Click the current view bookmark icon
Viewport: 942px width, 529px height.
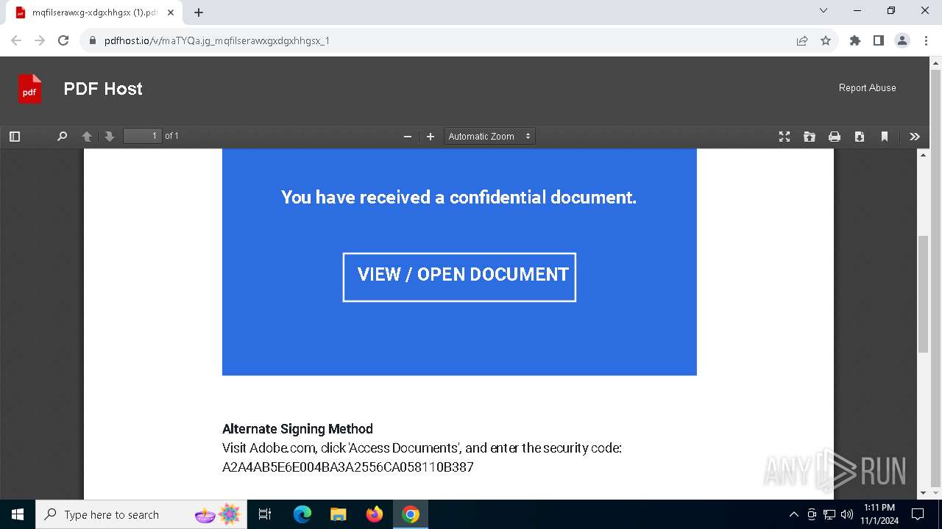pos(885,137)
